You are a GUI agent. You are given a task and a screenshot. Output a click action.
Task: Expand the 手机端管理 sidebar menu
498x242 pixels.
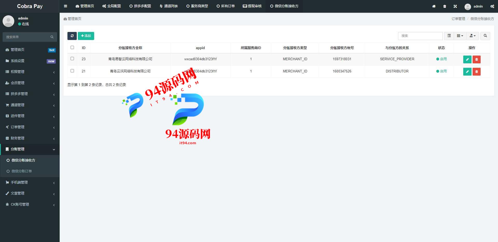[x=30, y=183]
